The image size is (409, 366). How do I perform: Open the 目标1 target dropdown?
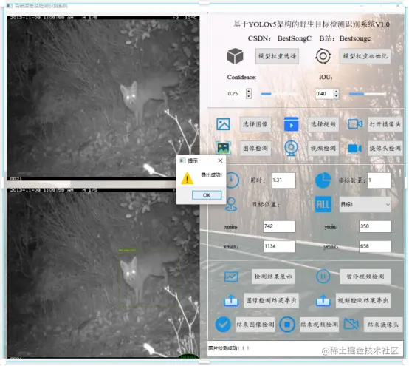point(365,204)
